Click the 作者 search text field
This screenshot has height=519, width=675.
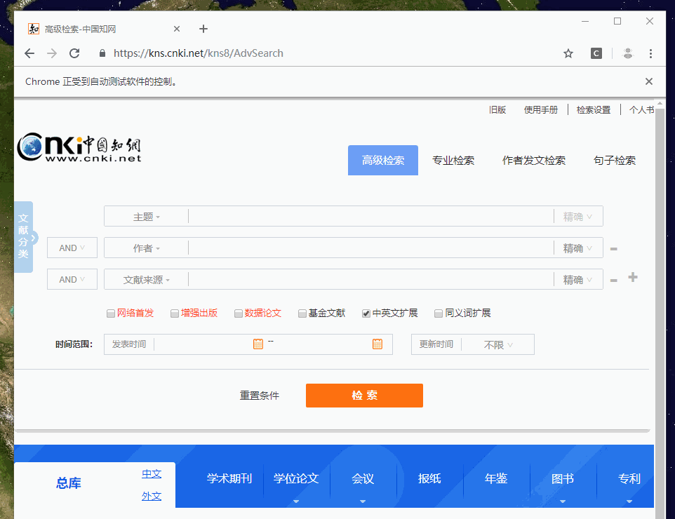[x=370, y=248]
